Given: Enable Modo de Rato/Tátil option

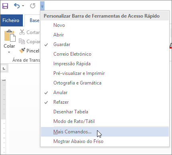Looking at the screenshot, I should (105, 121).
